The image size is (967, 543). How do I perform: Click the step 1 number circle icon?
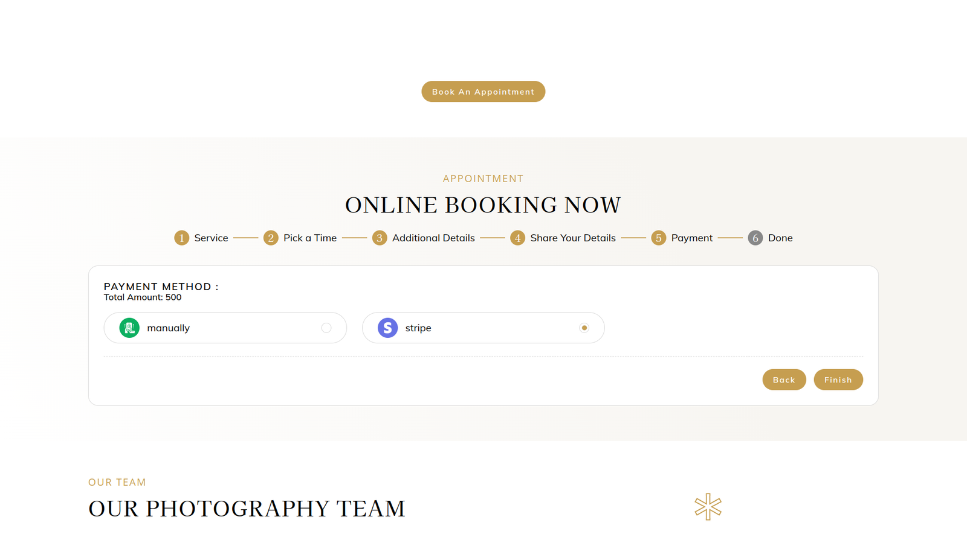(x=181, y=238)
